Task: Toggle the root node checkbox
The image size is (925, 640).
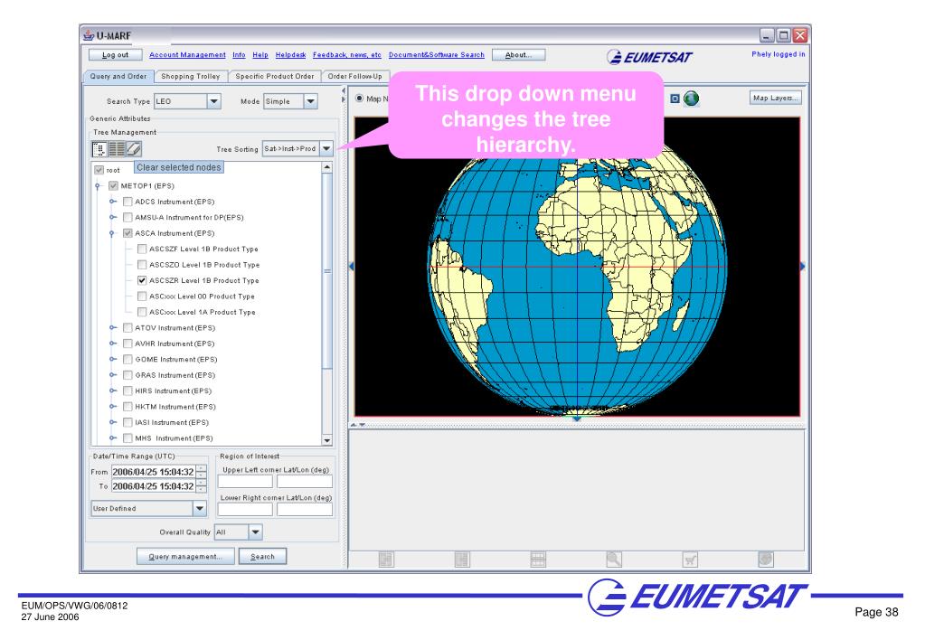Action: (99, 170)
